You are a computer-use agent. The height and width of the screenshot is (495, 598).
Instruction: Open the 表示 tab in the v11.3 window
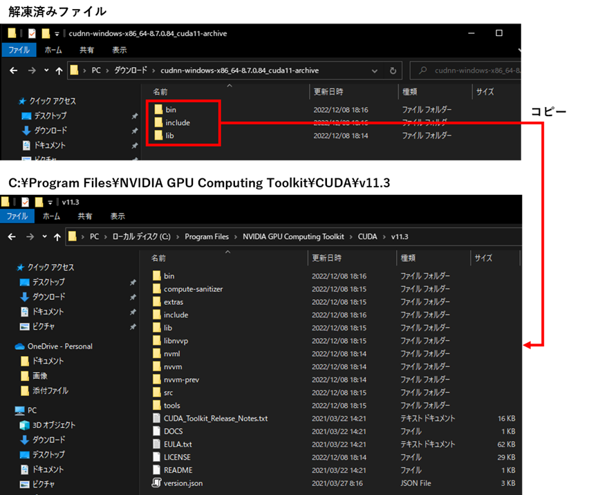(x=118, y=216)
